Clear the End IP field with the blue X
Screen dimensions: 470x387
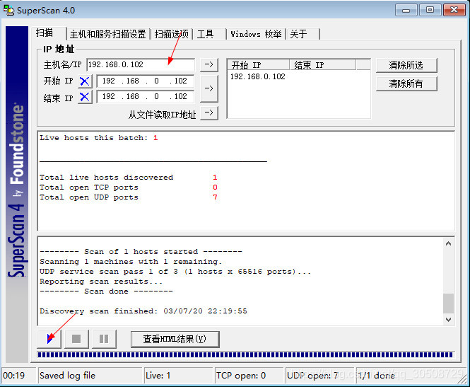pos(85,97)
